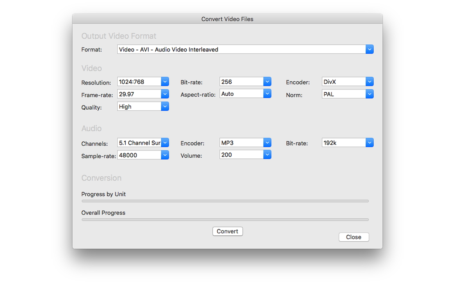Viewport: 455px width, 284px height.
Task: Click the 'Sample-rate:' label
Action: click(98, 156)
